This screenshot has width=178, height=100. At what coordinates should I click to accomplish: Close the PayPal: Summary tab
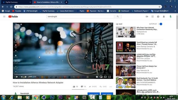[30, 2]
